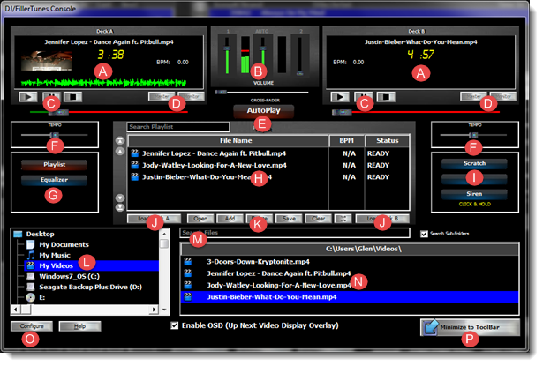Click the Search Playlist field
543x366 pixels.
click(178, 127)
